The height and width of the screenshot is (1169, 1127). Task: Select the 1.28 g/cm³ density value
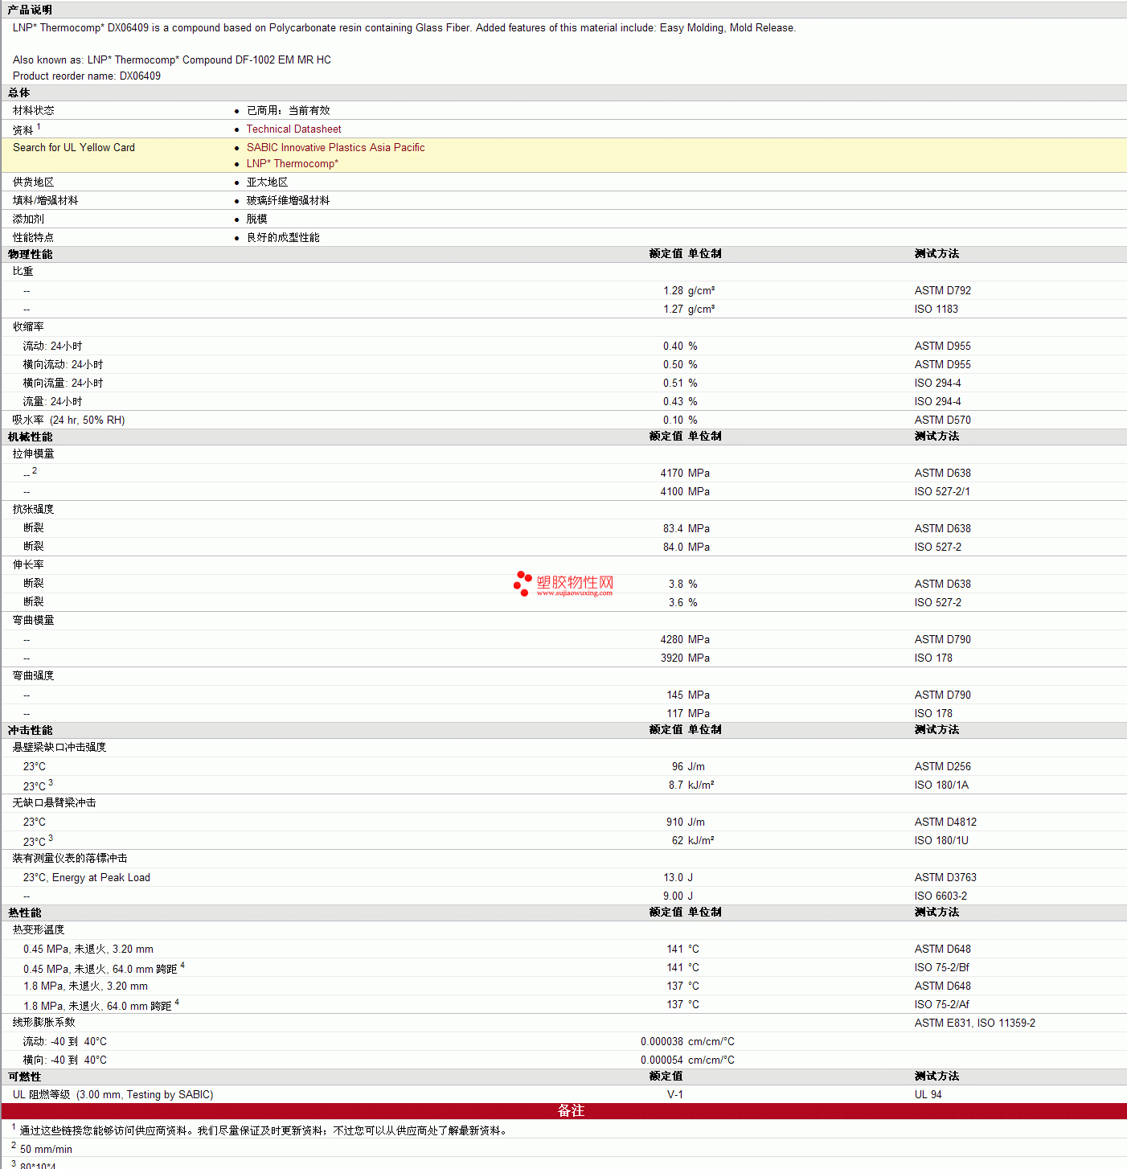[x=689, y=290]
